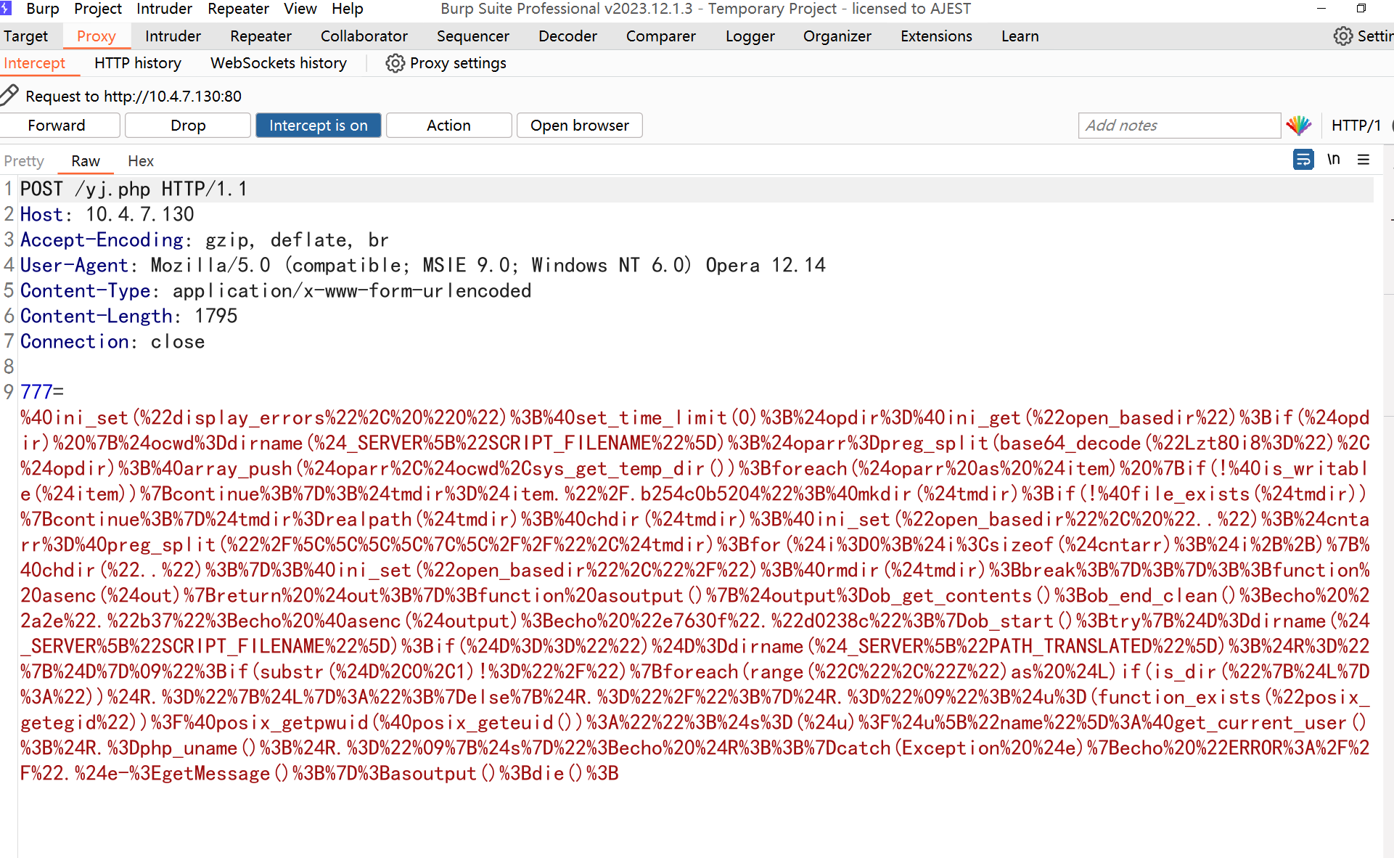
Task: Restore the window size button
Action: tap(1361, 9)
